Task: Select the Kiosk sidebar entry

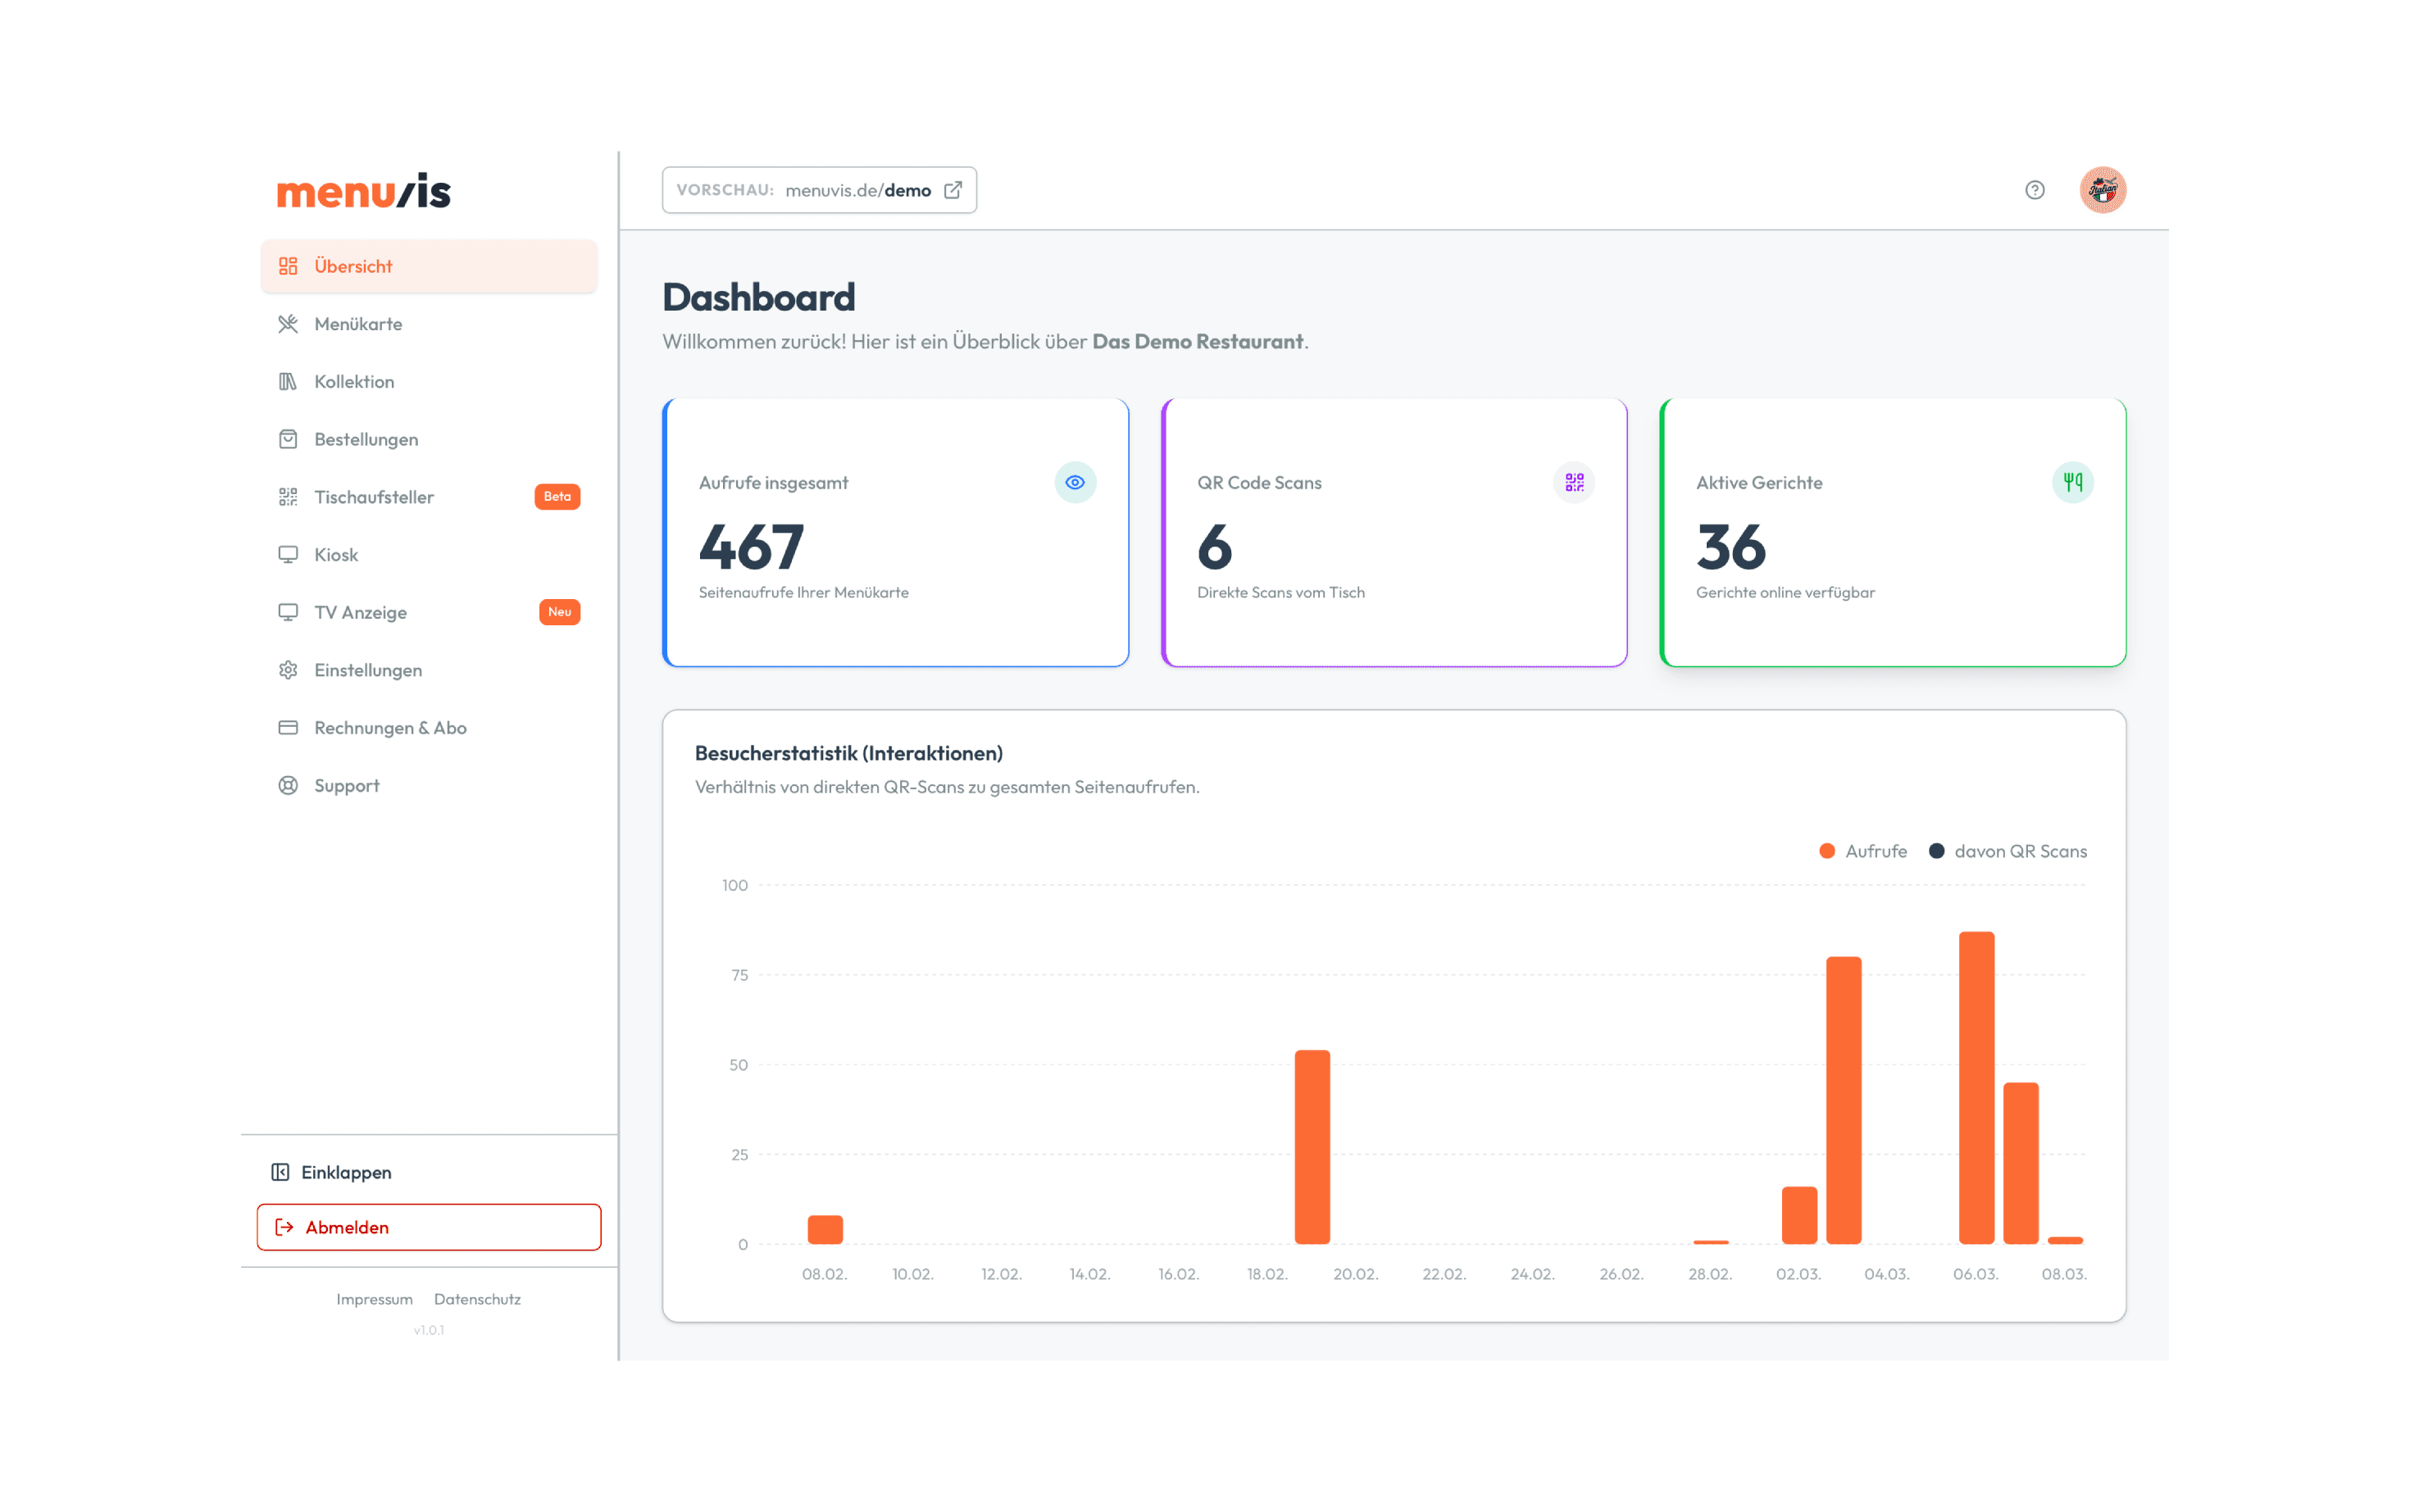Action: [336, 554]
